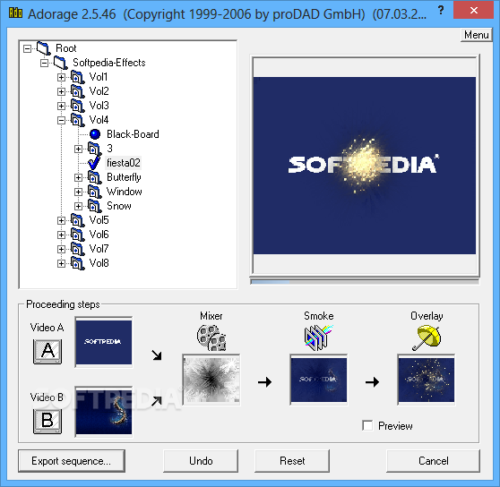This screenshot has width=500, height=487.
Task: Enable the Preview checkbox
Action: (367, 425)
